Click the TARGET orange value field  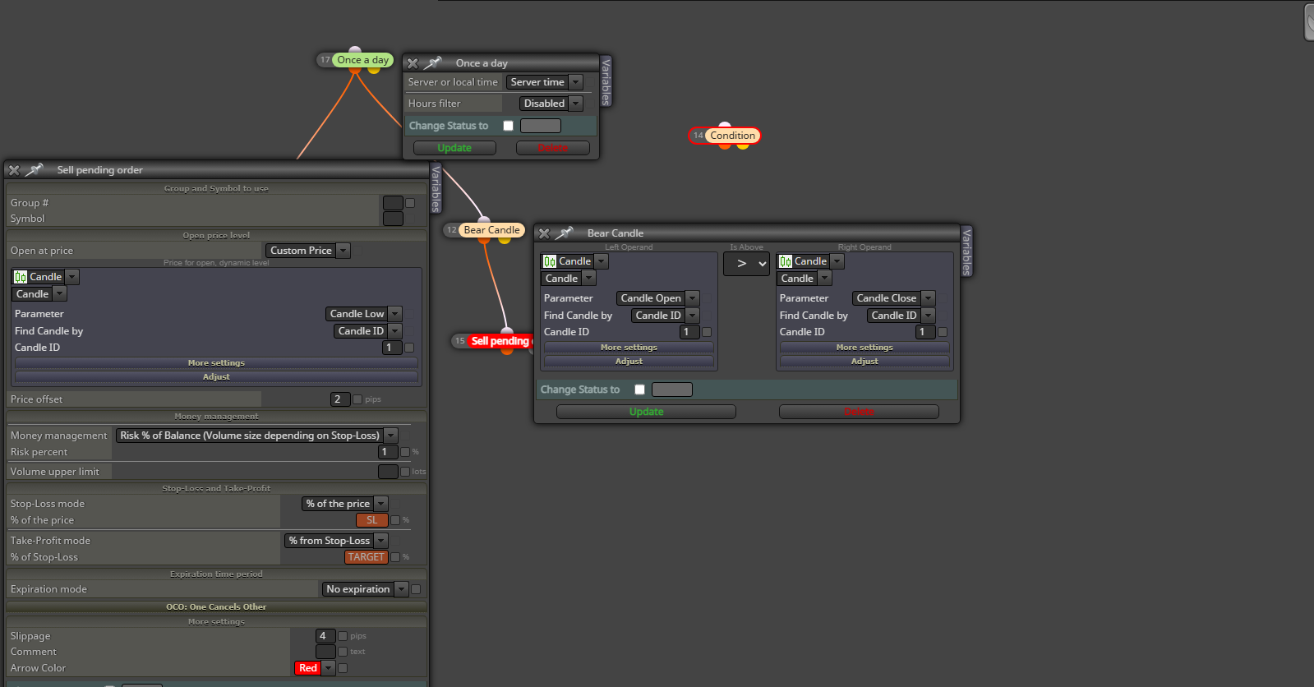(366, 557)
